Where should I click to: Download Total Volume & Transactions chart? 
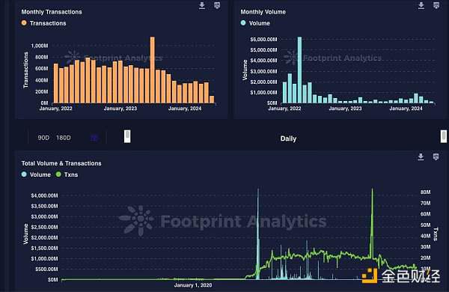421,156
